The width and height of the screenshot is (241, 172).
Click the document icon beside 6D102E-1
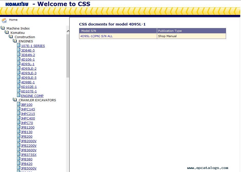tap(18, 86)
